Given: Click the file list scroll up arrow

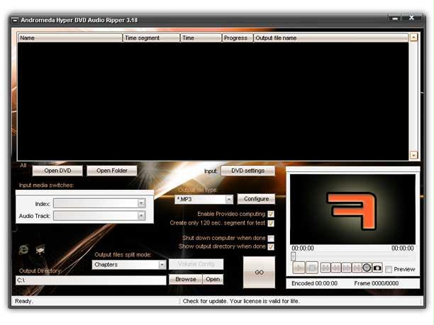Looking at the screenshot, I should click(x=414, y=38).
